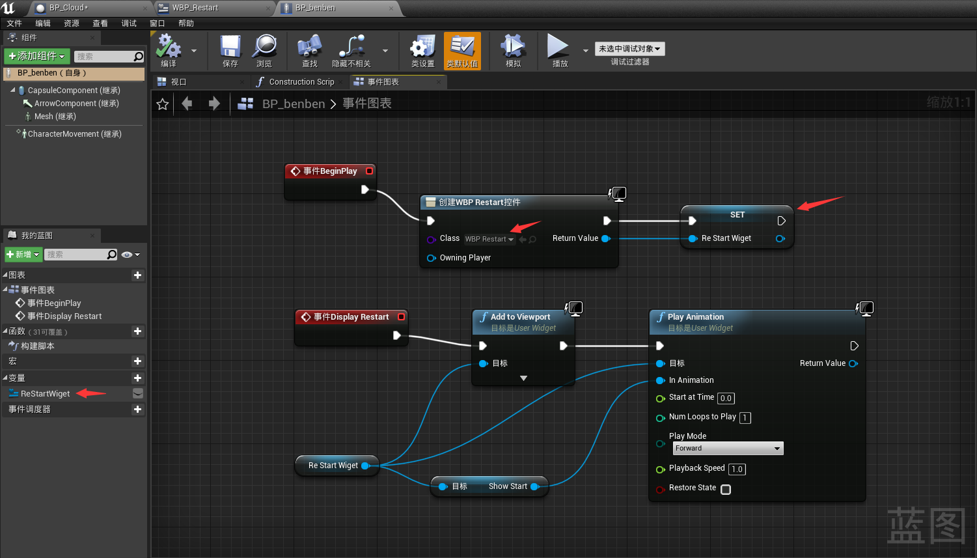
Task: Select Class Defaults (类默认值) icon
Action: (462, 48)
